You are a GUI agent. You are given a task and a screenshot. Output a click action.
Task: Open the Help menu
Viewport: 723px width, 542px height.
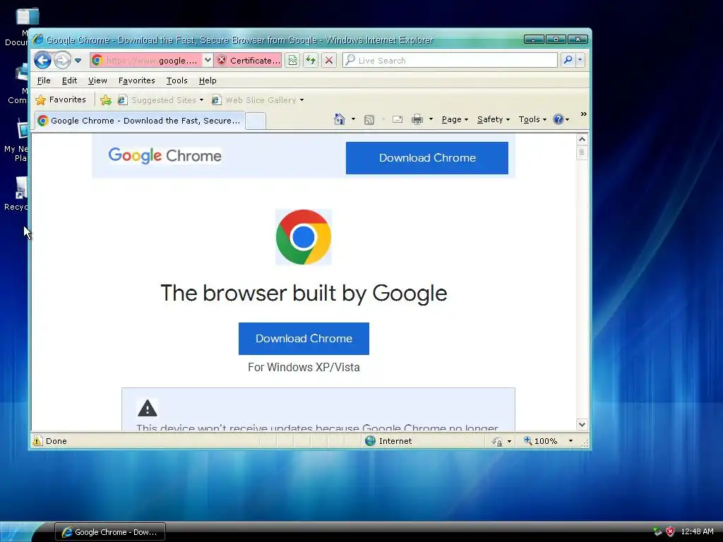click(x=208, y=80)
